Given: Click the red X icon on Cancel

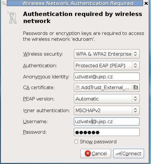Looking at the screenshot, I should [x=88, y=154].
